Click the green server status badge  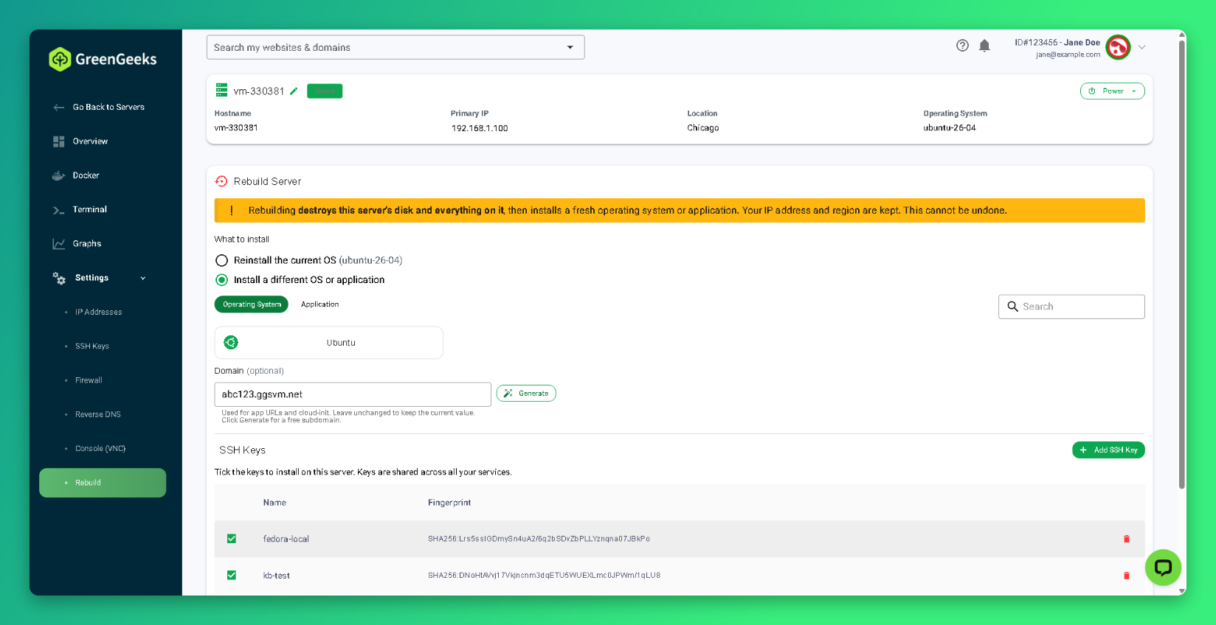click(325, 91)
